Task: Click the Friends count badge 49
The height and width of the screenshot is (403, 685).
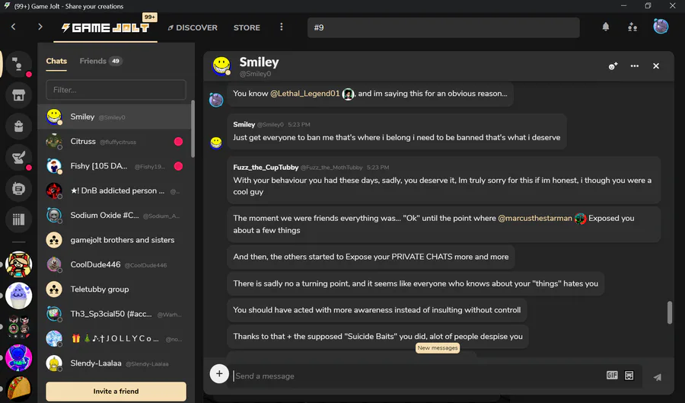Action: [116, 61]
